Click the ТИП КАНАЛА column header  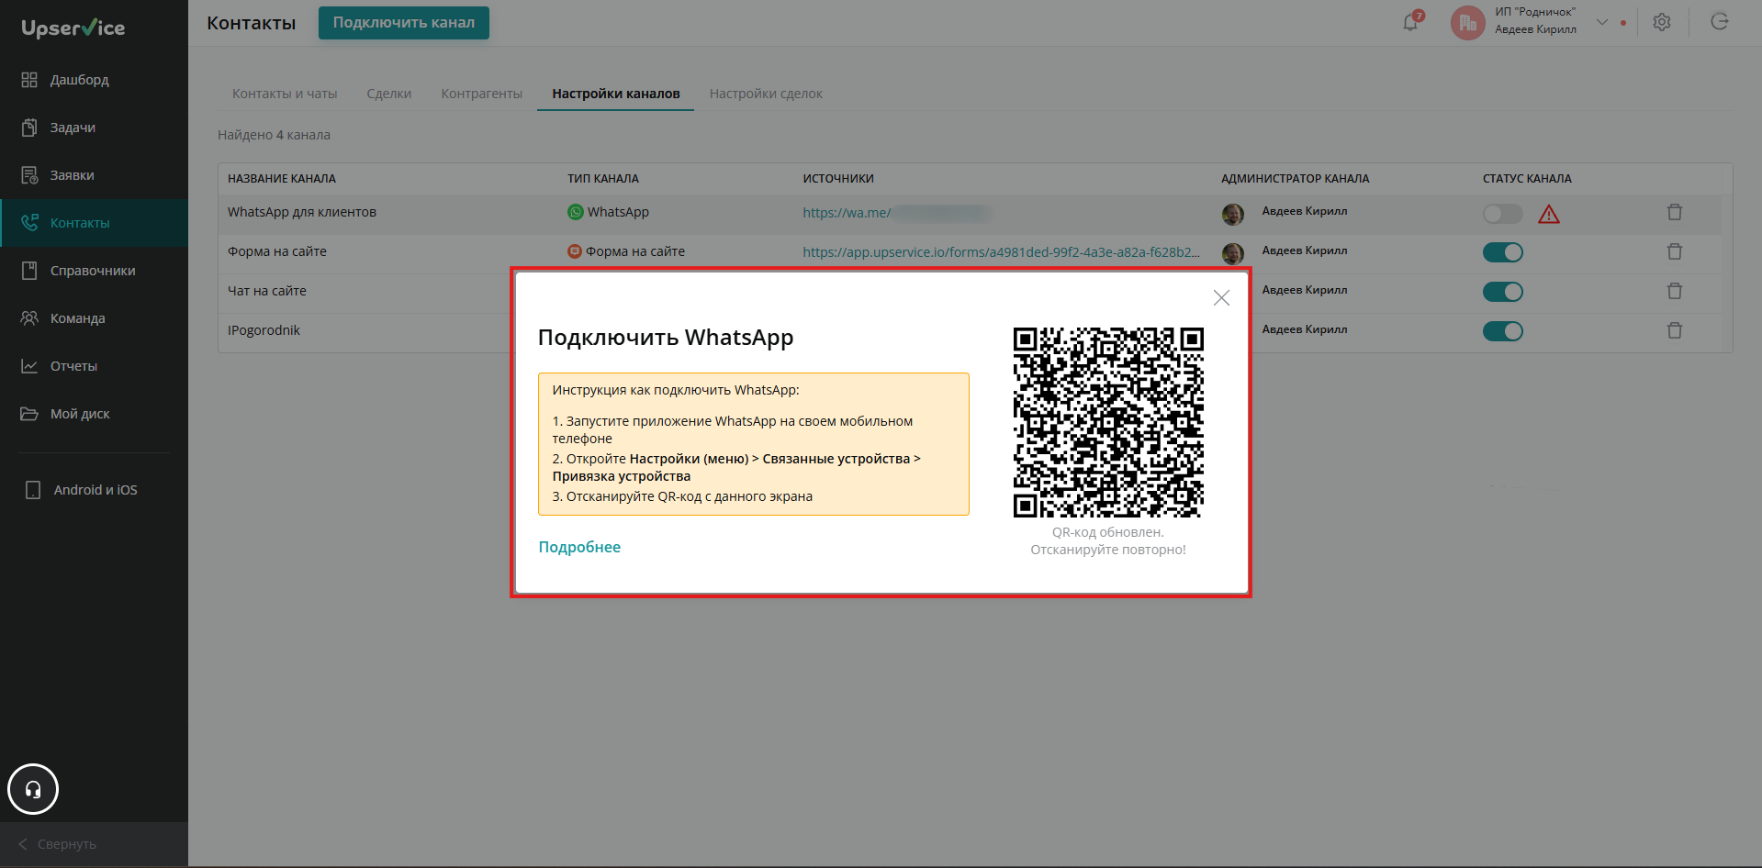[x=603, y=179]
